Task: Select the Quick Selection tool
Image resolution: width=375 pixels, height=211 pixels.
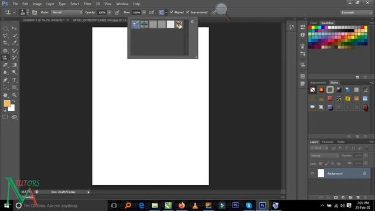Action: point(14,36)
